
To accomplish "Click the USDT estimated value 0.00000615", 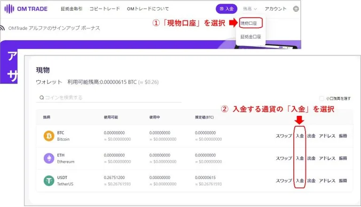I will tap(205, 177).
